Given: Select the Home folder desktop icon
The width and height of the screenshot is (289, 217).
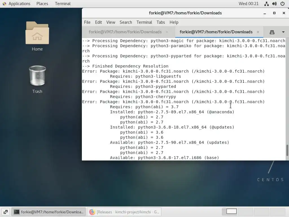Looking at the screenshot, I should tap(37, 36).
